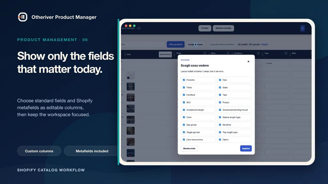Uncheck the Sleeve length type checkbox
The width and height of the screenshot is (328, 184).
pos(220,117)
